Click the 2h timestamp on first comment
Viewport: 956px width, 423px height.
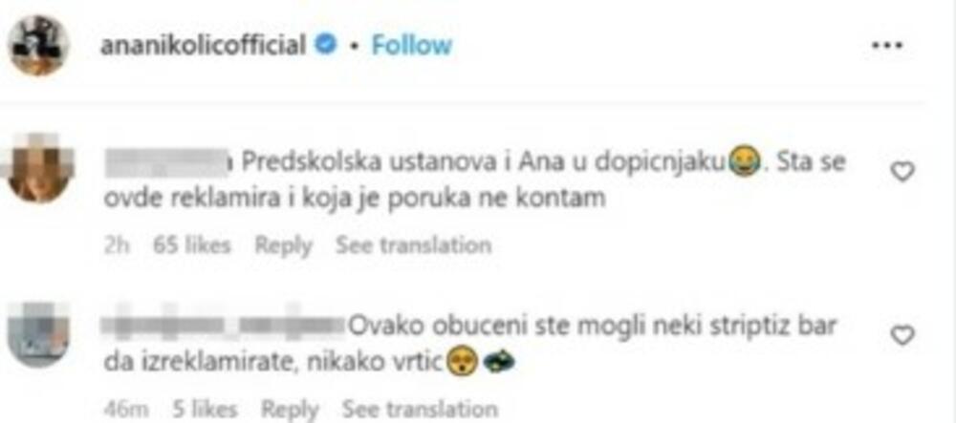click(118, 245)
